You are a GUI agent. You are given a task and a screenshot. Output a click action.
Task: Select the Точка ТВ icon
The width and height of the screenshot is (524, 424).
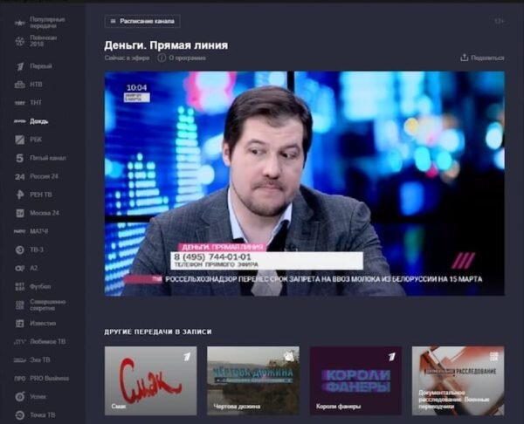pyautogui.click(x=20, y=415)
